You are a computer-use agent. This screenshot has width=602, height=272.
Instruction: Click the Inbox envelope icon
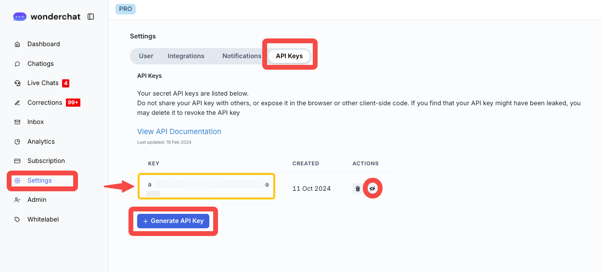(x=17, y=122)
